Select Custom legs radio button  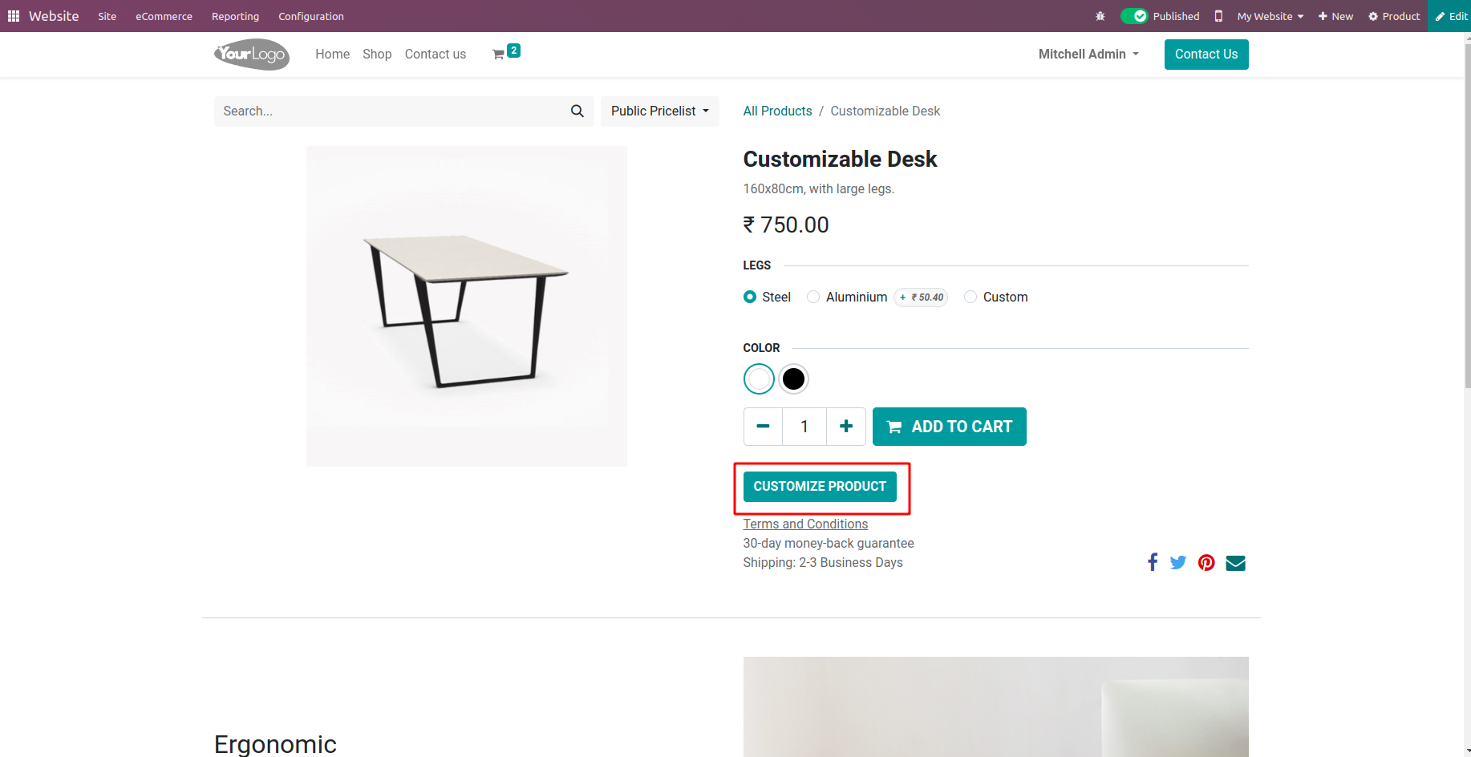click(971, 297)
